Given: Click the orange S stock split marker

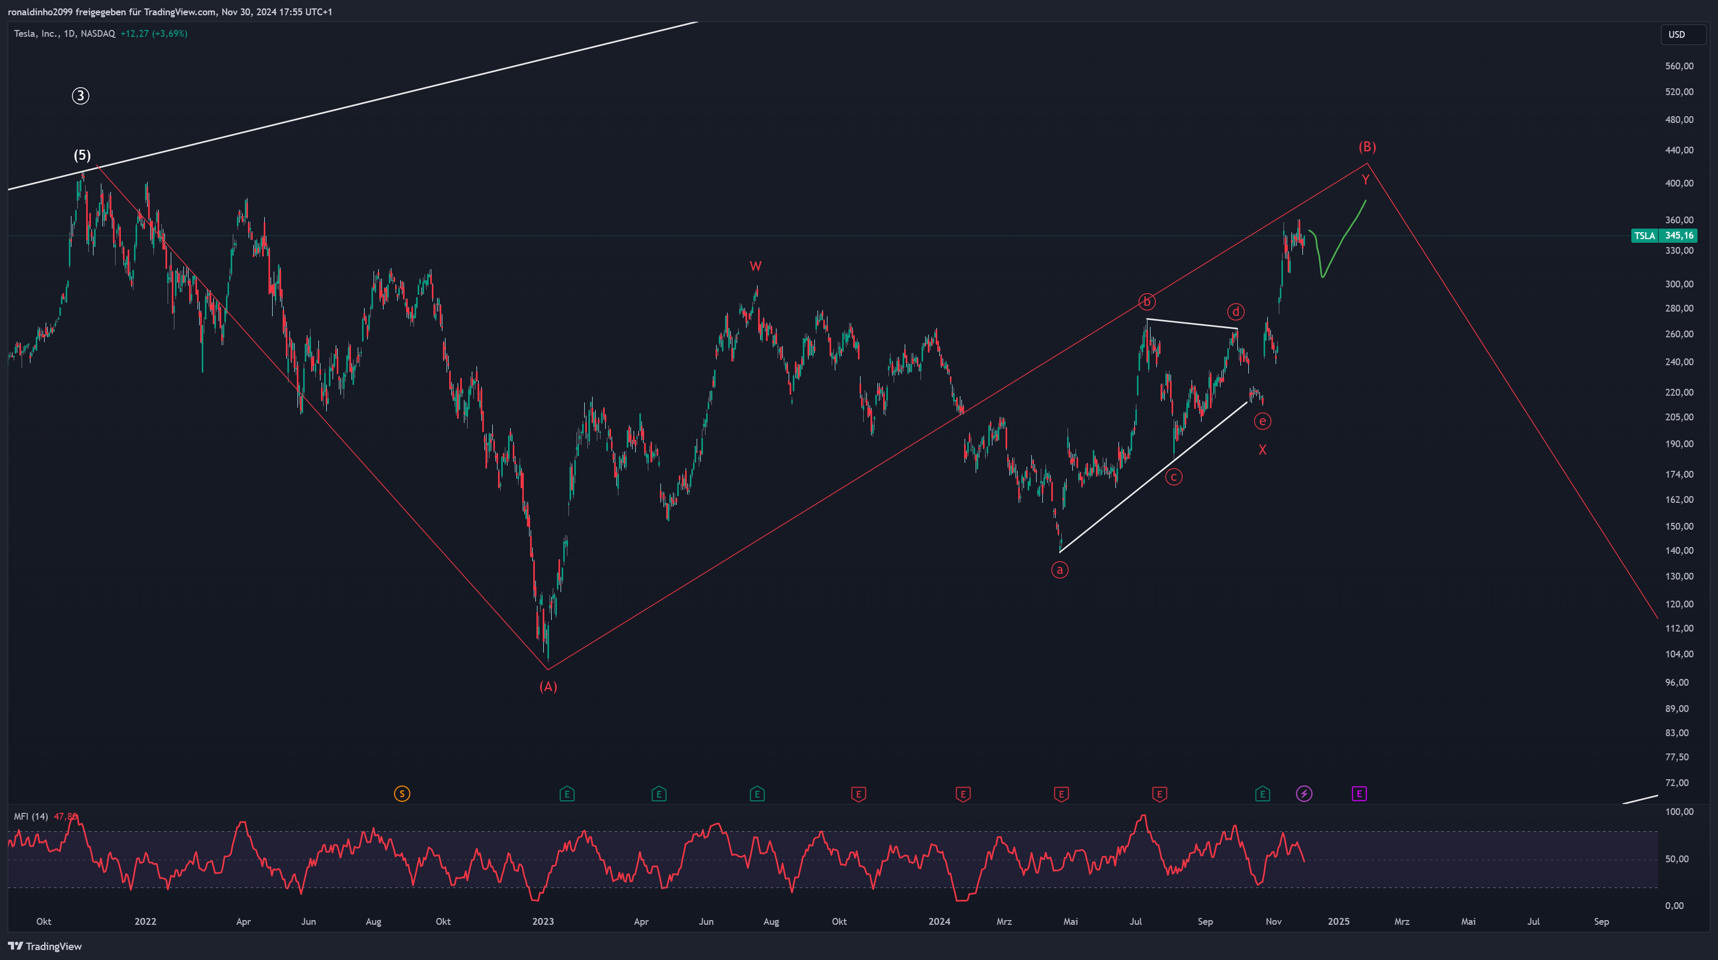Looking at the screenshot, I should point(401,794).
